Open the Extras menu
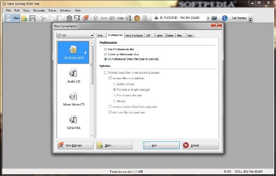276x176 pixels. tap(52, 11)
